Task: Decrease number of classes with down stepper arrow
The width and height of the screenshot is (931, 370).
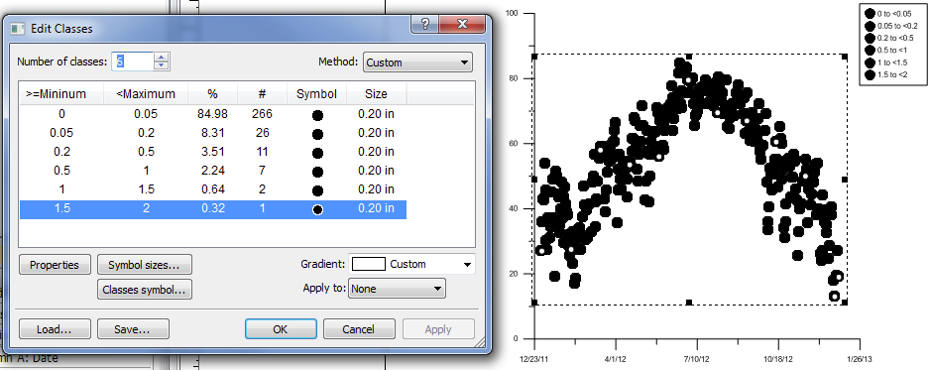Action: point(162,65)
